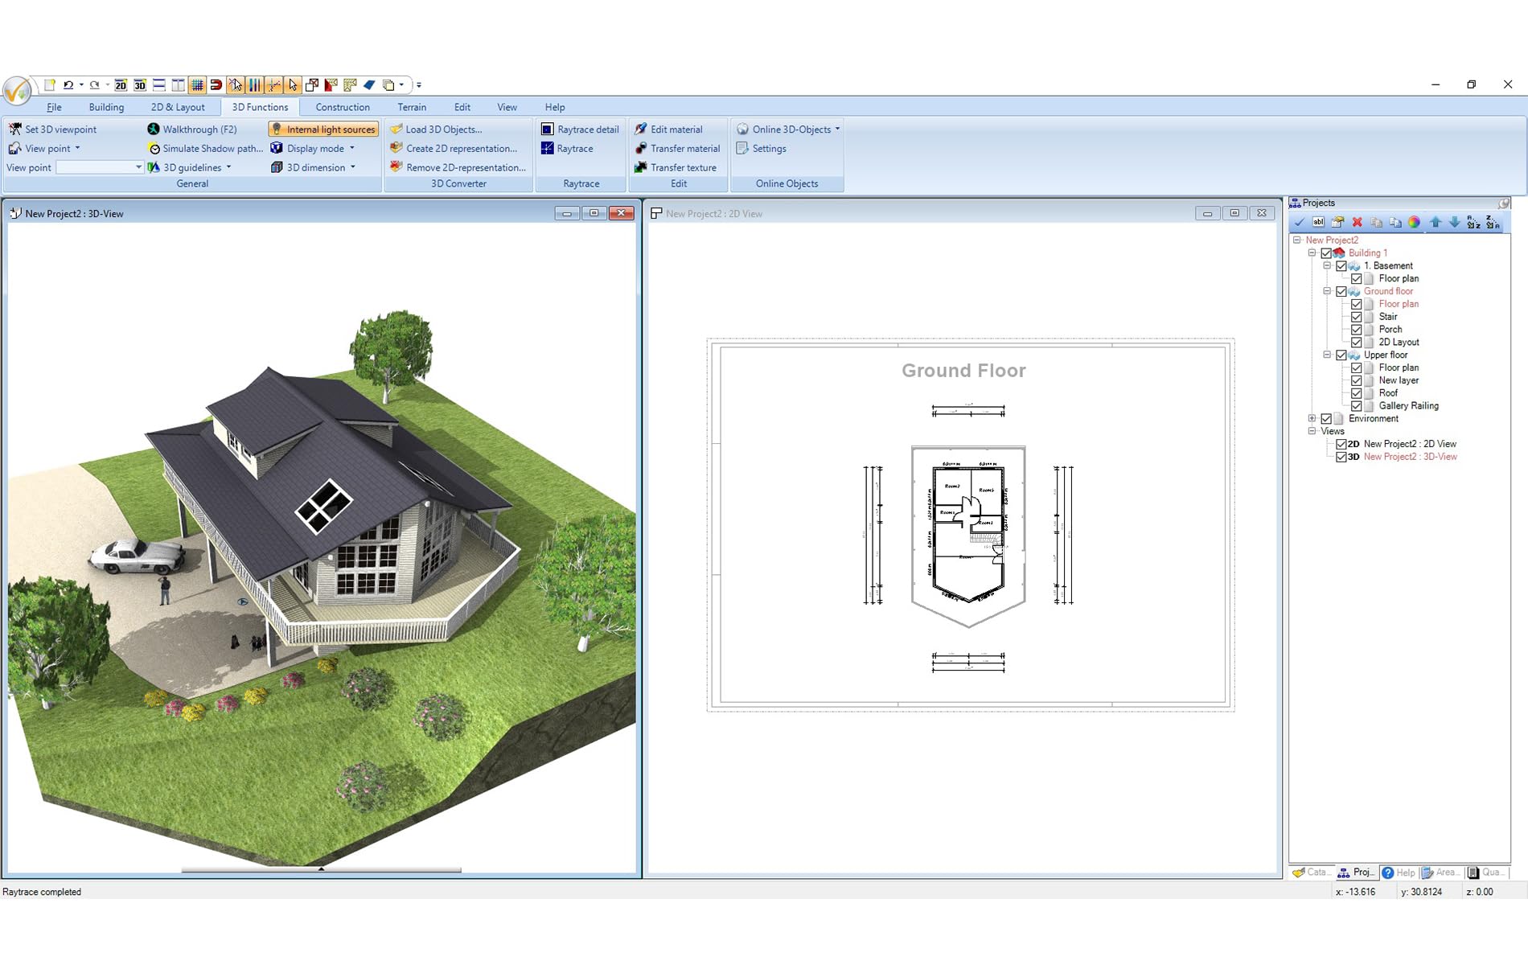Image resolution: width=1528 pixels, height=973 pixels.
Task: Collapse the Ground floor tree node
Action: [x=1327, y=291]
